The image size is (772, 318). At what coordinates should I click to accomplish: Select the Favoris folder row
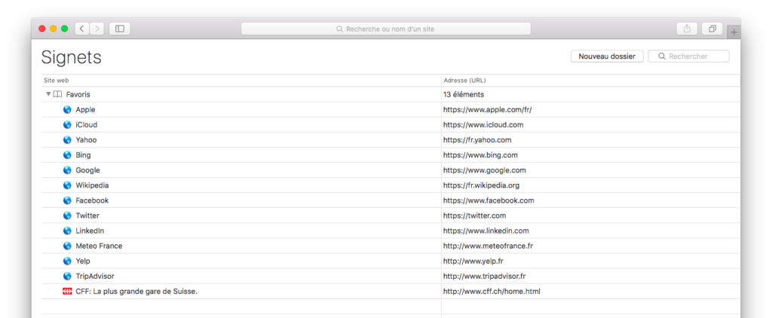pyautogui.click(x=391, y=94)
